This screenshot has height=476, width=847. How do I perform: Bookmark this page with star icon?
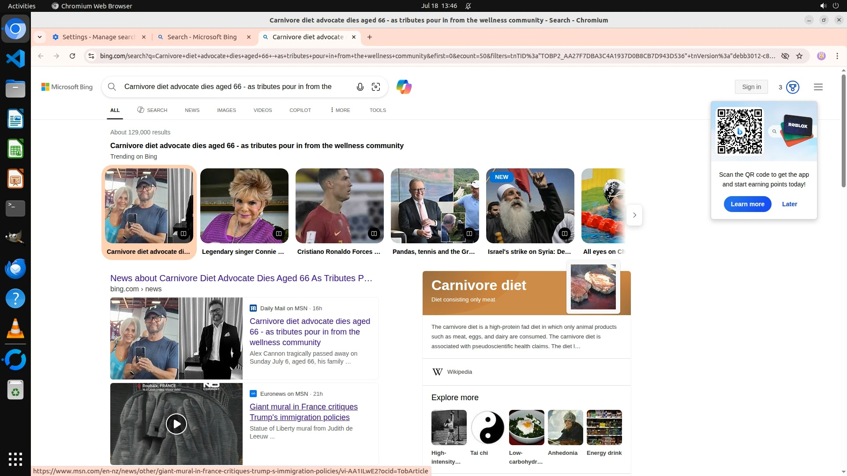coord(799,56)
